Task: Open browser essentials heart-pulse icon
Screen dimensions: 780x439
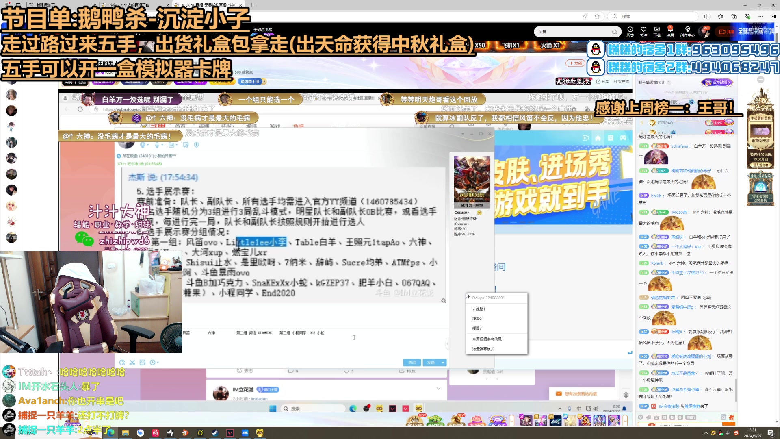Action: click(747, 16)
